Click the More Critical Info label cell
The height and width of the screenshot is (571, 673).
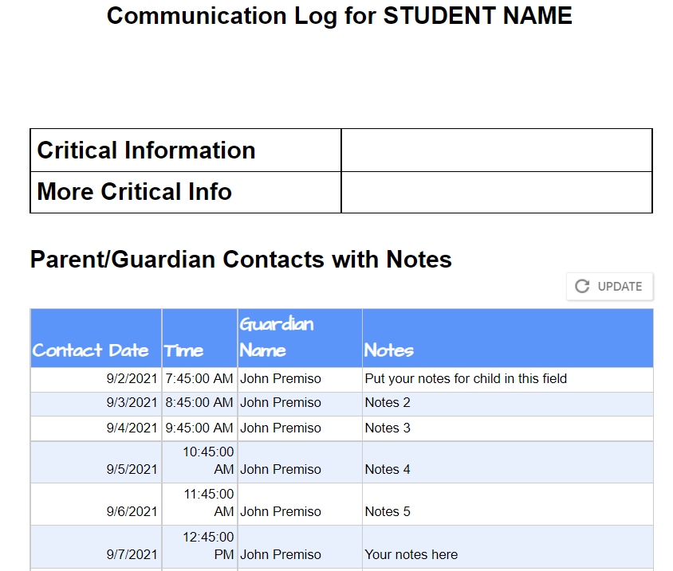tap(186, 192)
